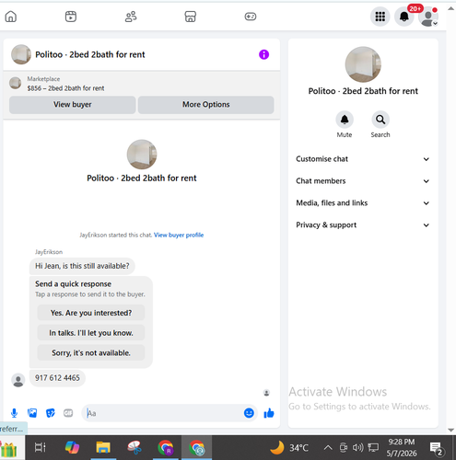Open notifications bell with 20+ badge
Viewport: 456px width, 460px height.
pos(404,17)
